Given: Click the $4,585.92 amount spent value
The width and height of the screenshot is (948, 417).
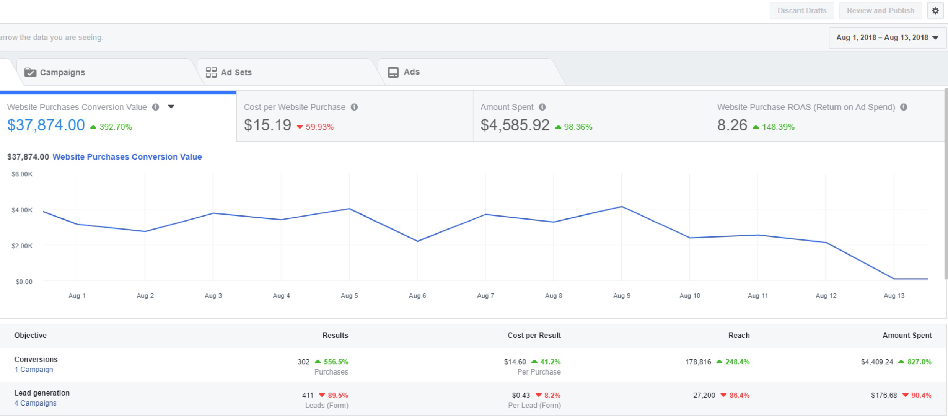Looking at the screenshot, I should point(515,125).
